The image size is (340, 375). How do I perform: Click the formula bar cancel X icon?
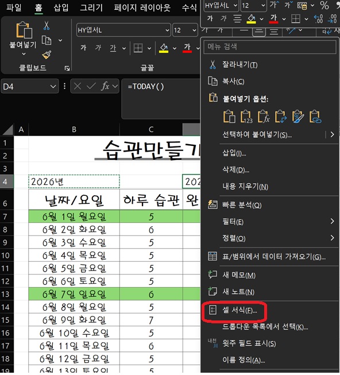77,86
